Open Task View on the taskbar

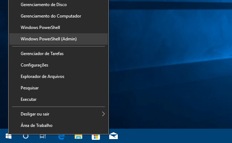43,136
